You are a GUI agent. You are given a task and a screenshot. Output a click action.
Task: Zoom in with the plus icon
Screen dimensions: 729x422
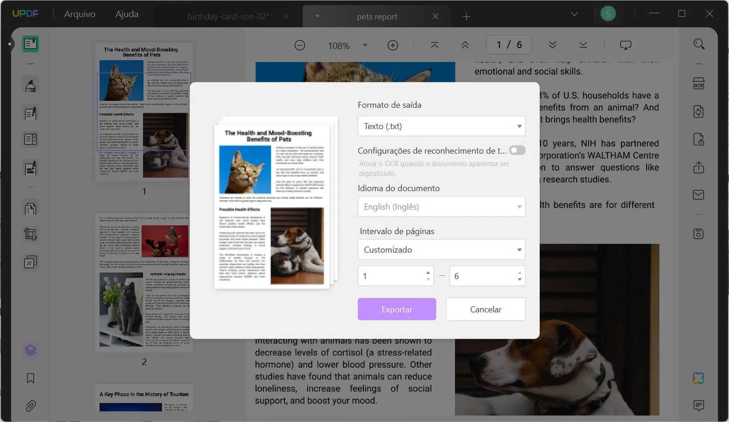pyautogui.click(x=393, y=45)
